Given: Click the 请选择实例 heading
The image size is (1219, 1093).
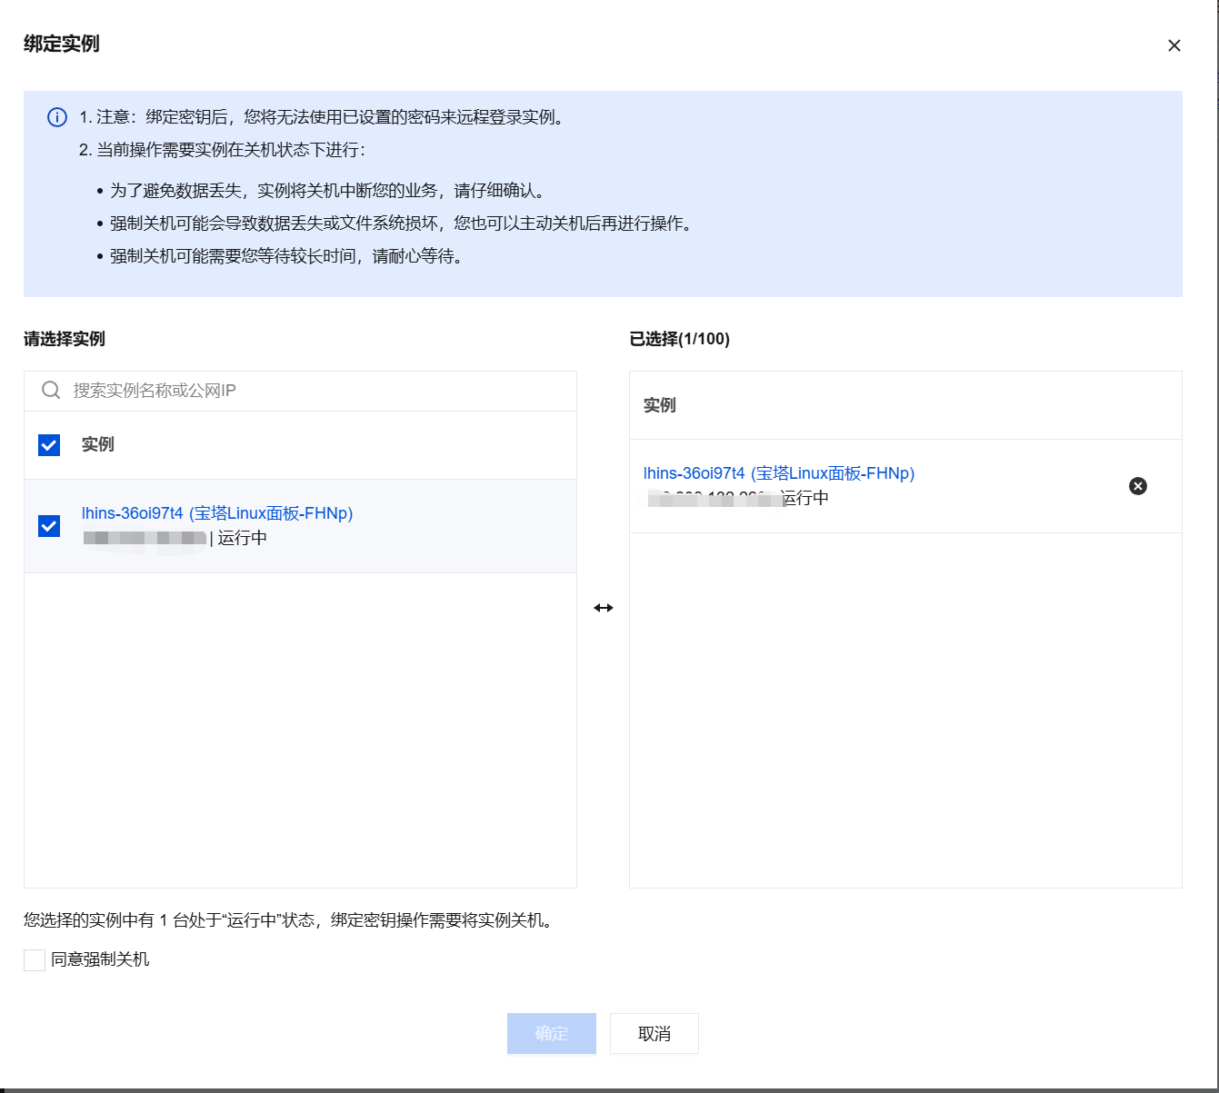Looking at the screenshot, I should (x=65, y=339).
